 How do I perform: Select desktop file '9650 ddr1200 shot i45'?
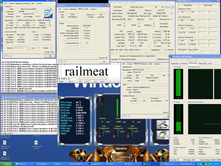(37, 145)
